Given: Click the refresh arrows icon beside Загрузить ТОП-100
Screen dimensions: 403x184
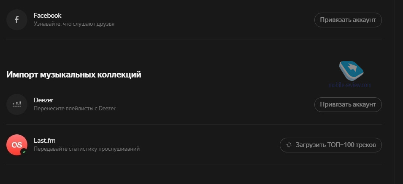Looking at the screenshot, I should click(289, 145).
